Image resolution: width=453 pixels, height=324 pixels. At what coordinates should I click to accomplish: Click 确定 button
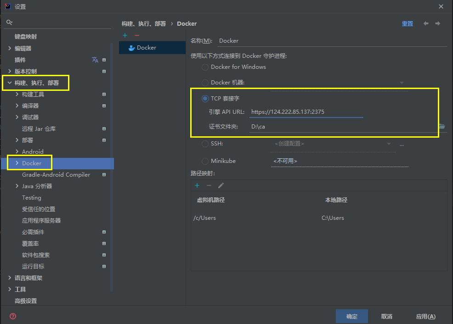351,317
